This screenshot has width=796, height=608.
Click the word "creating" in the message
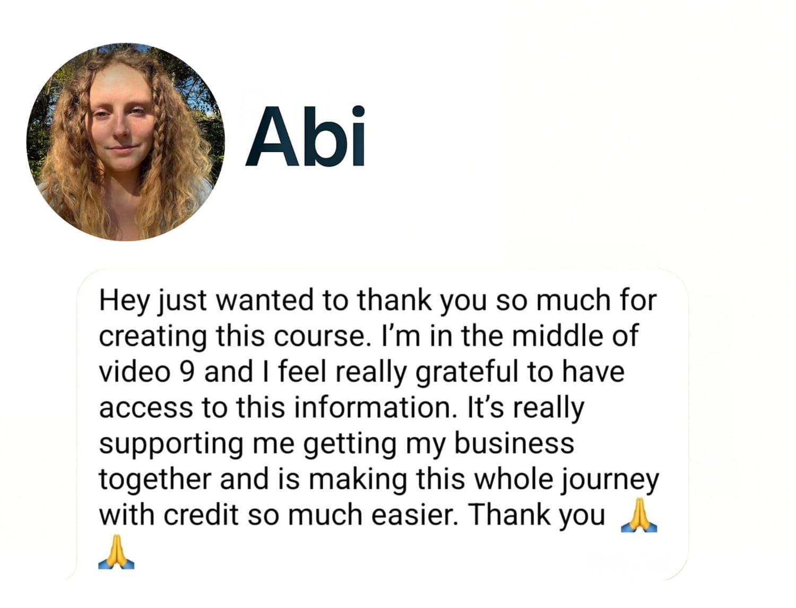153,337
